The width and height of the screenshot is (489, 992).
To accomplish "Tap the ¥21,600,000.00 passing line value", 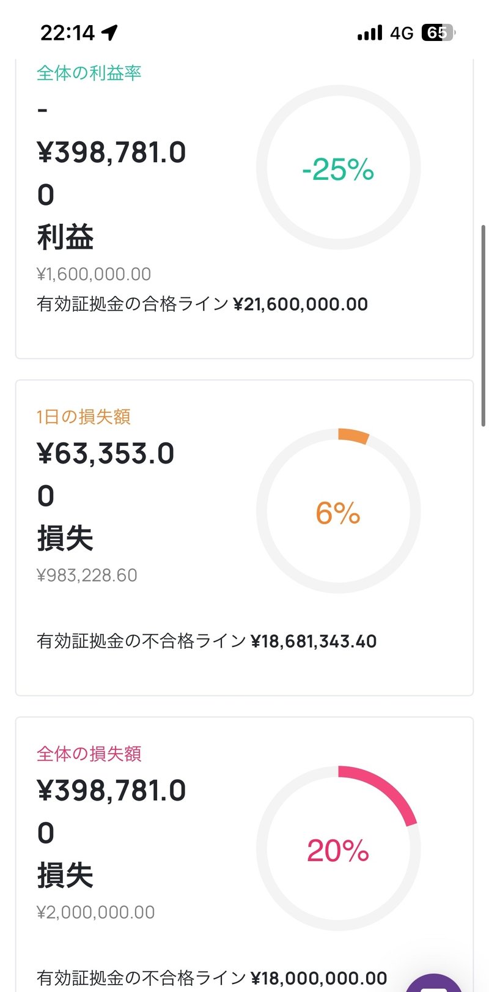I will click(300, 305).
